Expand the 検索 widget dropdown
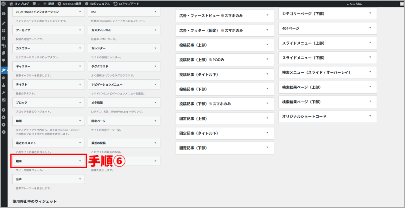This screenshot has width=405, height=208. pos(80,161)
